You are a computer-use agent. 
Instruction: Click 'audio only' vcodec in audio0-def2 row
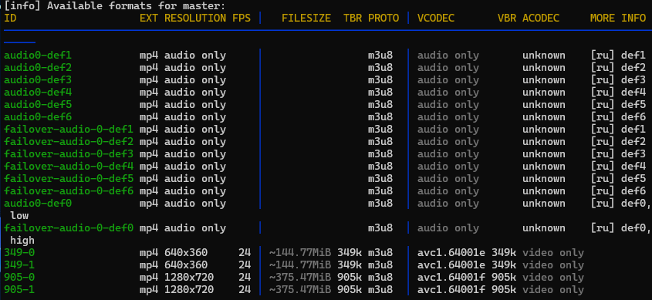[448, 68]
